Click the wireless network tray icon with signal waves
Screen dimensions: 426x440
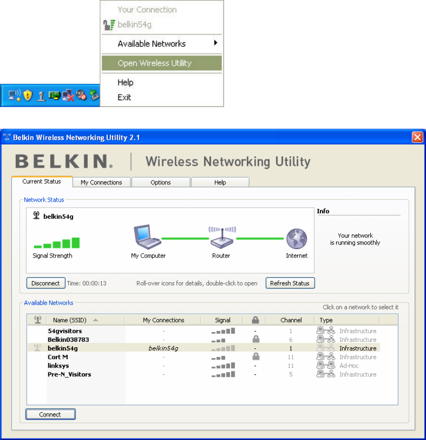15,95
